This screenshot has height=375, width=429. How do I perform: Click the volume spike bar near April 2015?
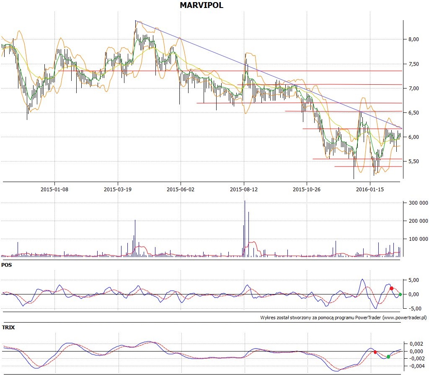pyautogui.click(x=135, y=238)
